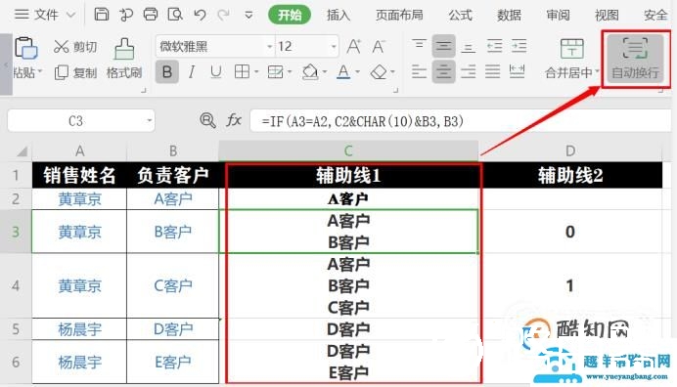Click the 复制 copy button
This screenshot has height=387, width=677.
coord(75,72)
